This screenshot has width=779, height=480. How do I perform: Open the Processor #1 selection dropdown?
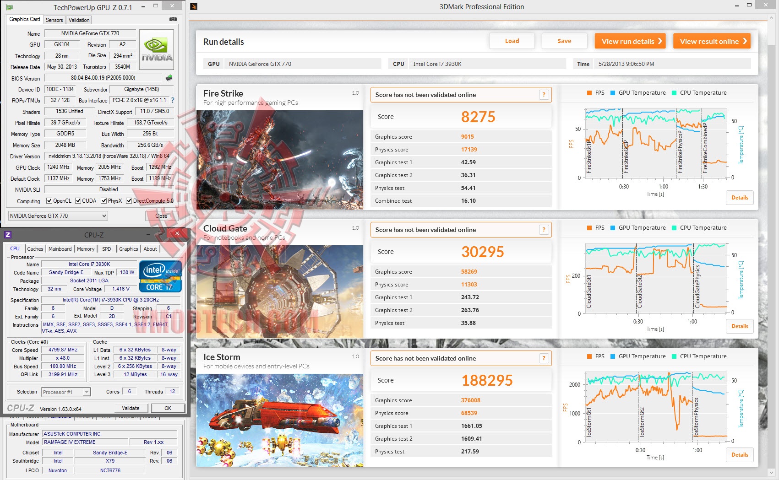(x=66, y=392)
